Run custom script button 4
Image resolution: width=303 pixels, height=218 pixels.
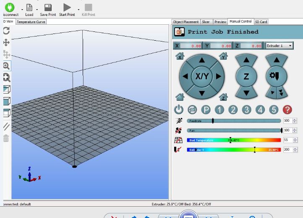tap(260, 110)
